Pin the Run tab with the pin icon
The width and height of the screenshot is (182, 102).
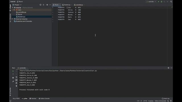pyautogui.click(x=13, y=82)
